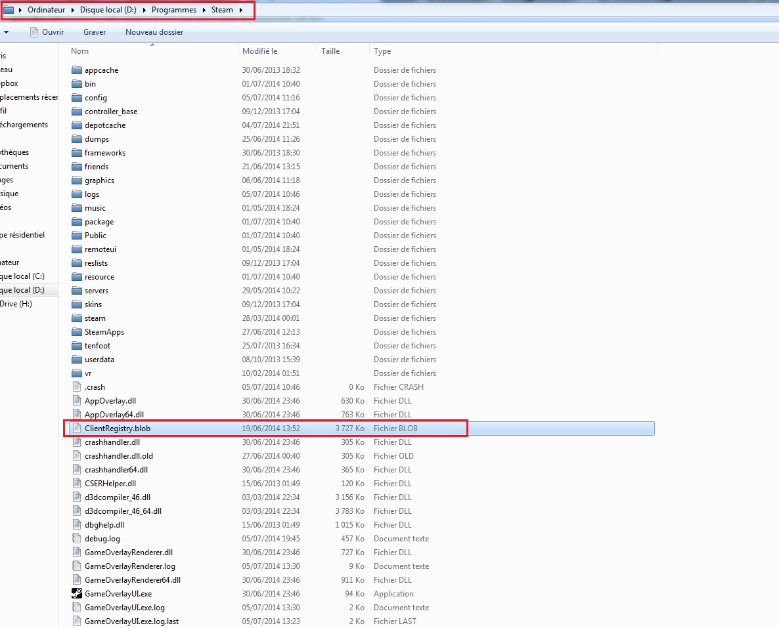This screenshot has height=628, width=779.
Task: Expand arrow after Programmes breadcrumb
Action: (204, 10)
